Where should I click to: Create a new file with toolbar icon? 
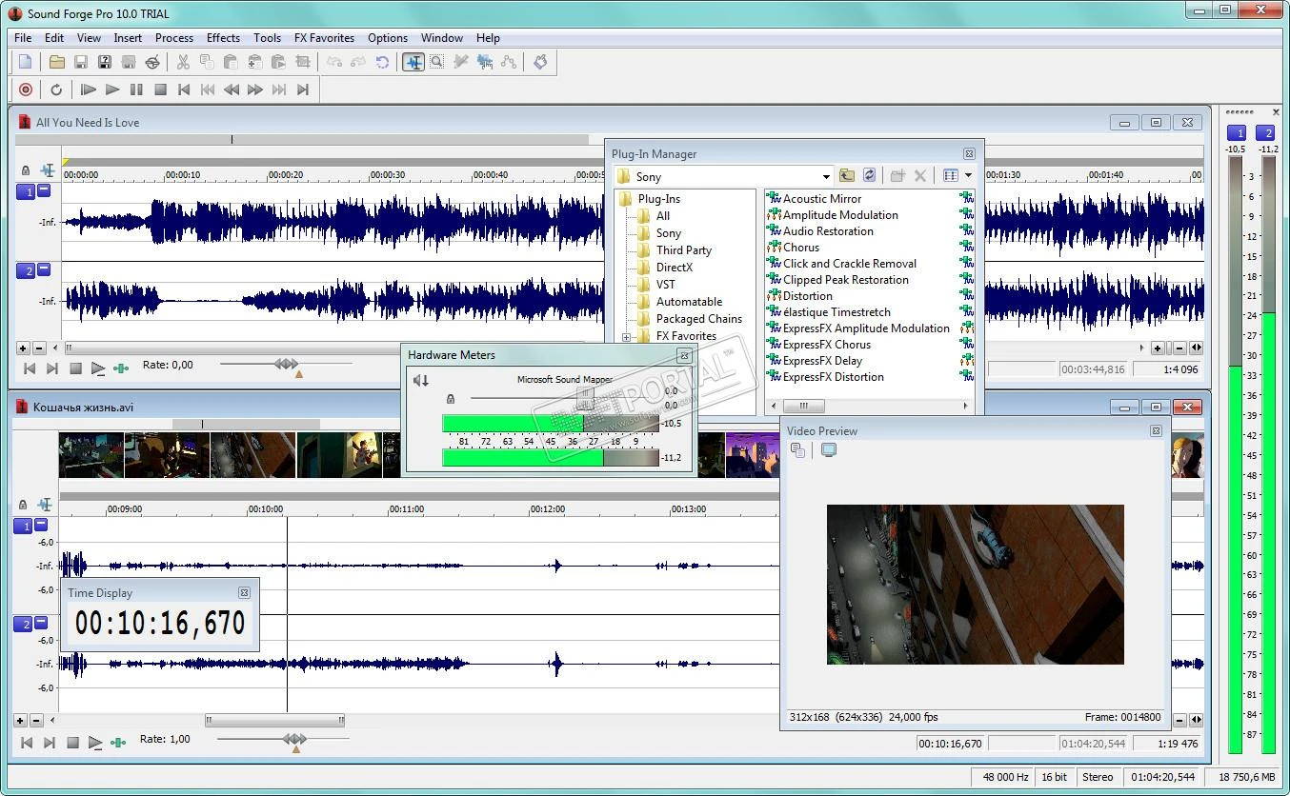point(26,62)
